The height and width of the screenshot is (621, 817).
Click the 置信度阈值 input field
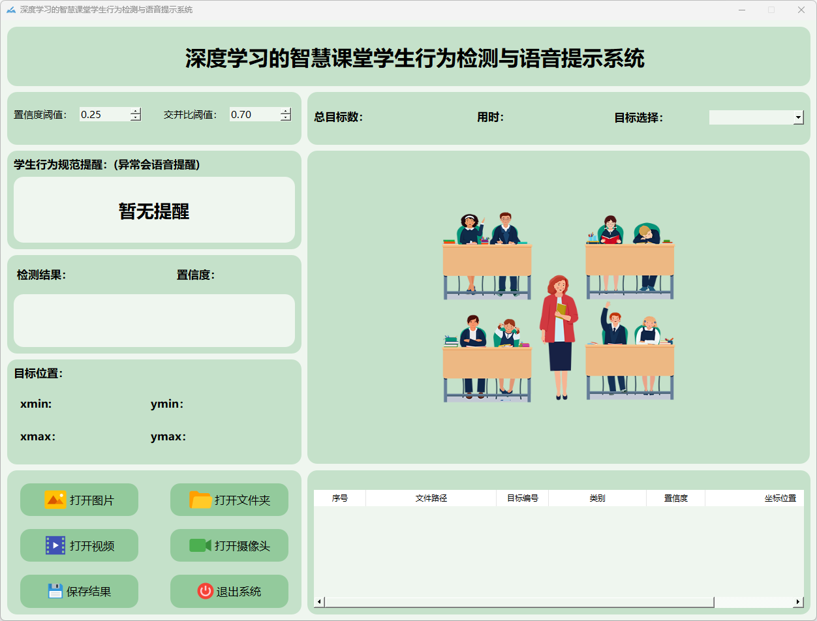coord(104,115)
